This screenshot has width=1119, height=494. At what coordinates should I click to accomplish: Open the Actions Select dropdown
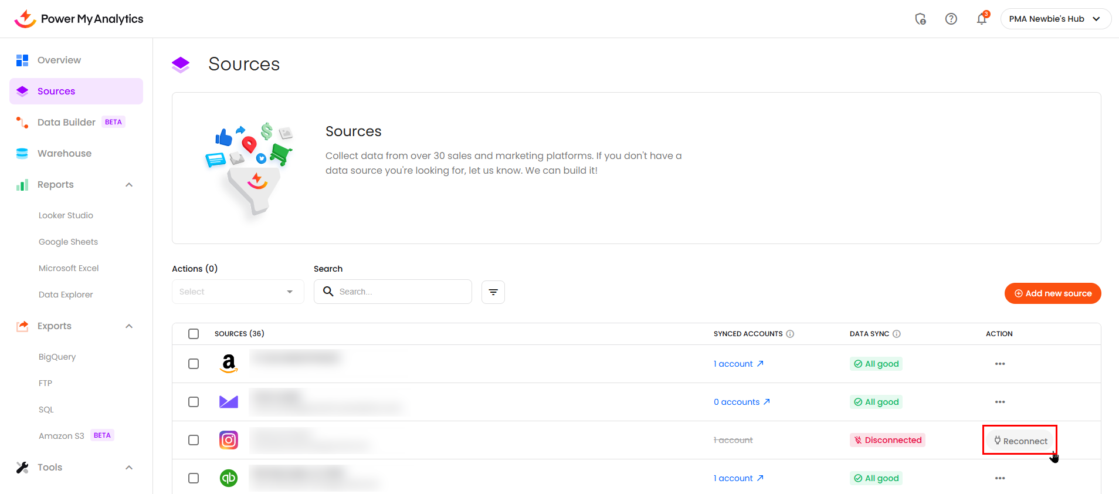click(238, 292)
